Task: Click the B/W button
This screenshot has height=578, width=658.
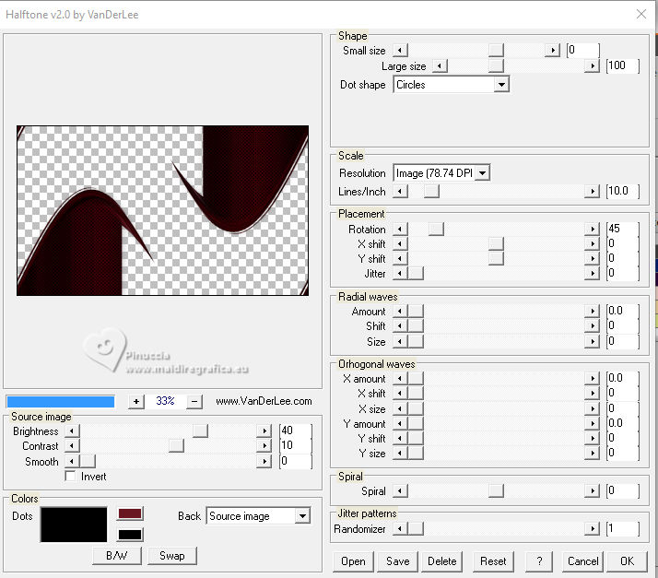Action: [x=117, y=556]
